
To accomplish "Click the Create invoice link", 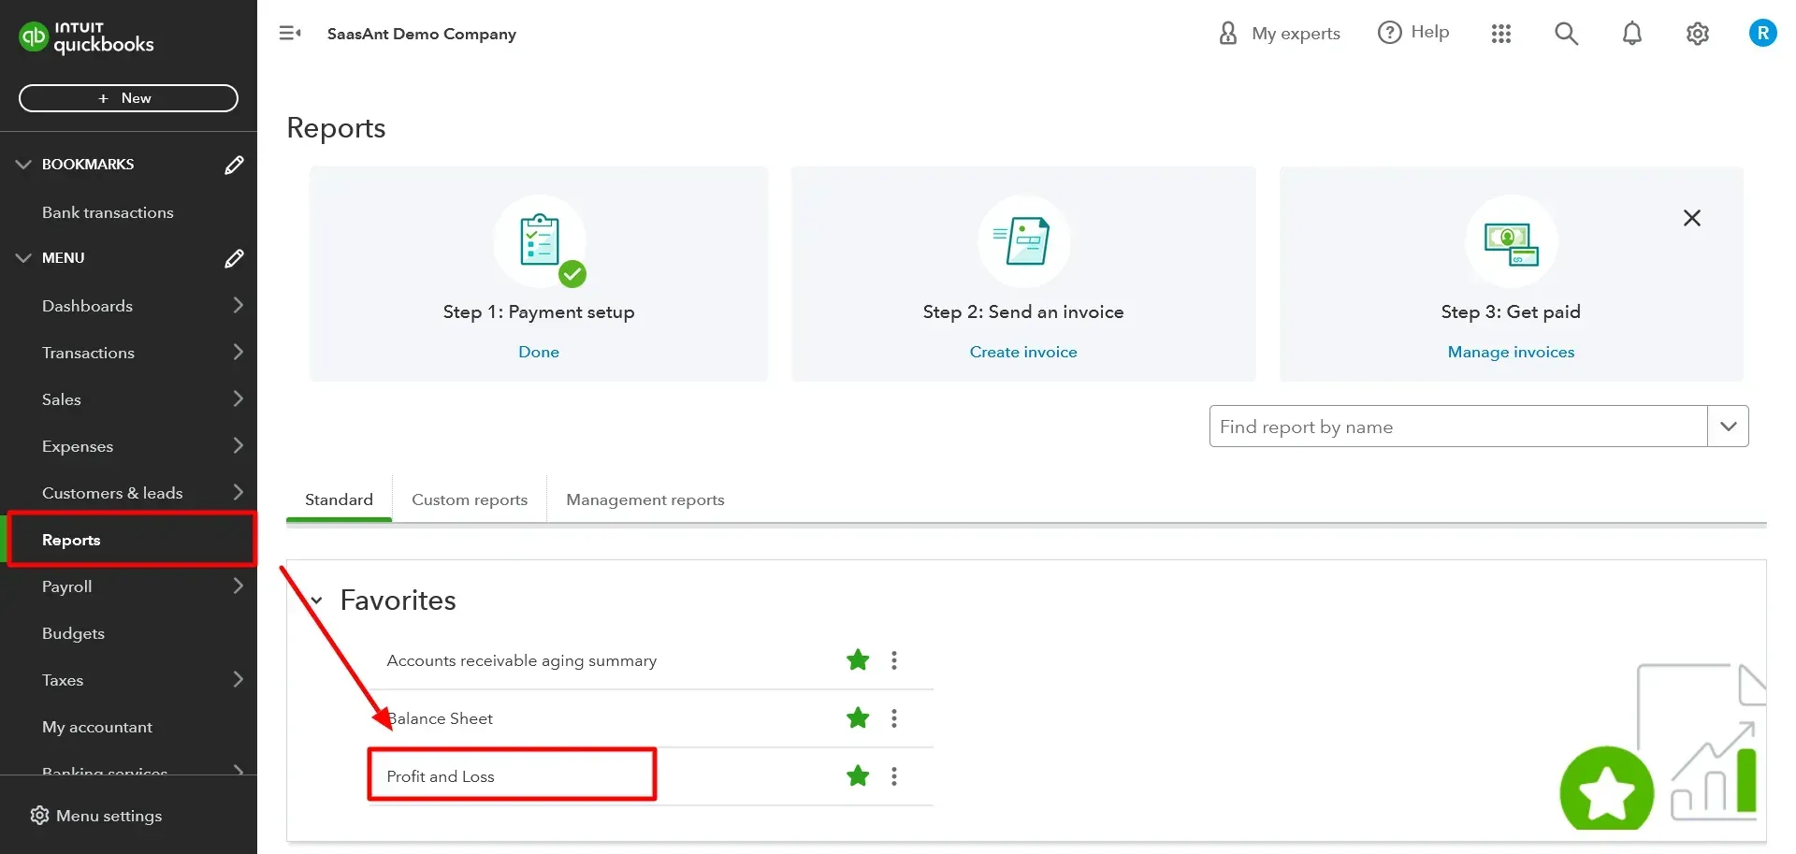I will coord(1023,352).
